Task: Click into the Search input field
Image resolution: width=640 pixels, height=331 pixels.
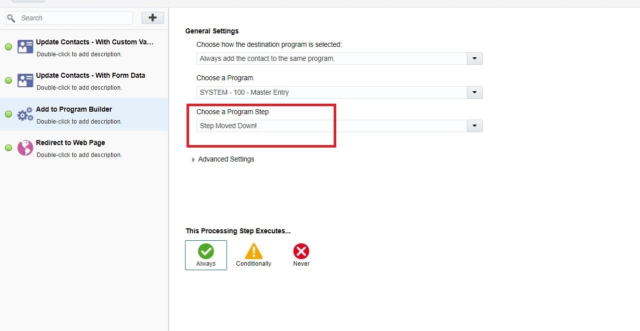Action: [75, 18]
